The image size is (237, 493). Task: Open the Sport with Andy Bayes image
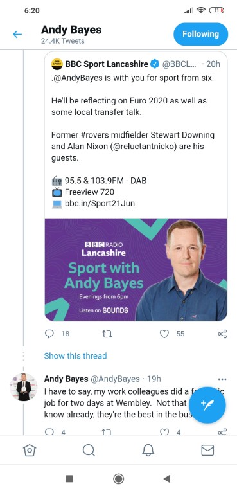coord(136,269)
